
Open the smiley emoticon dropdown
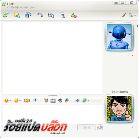(x=7, y=101)
